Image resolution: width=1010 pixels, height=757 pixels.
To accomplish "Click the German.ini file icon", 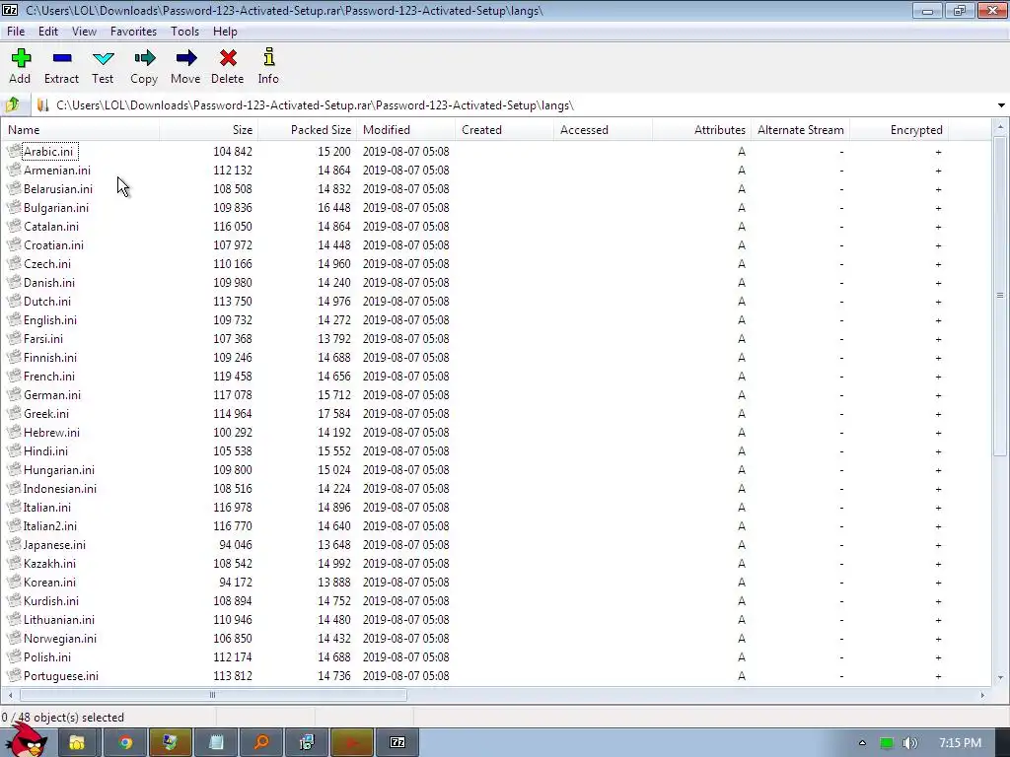I will pyautogui.click(x=14, y=394).
